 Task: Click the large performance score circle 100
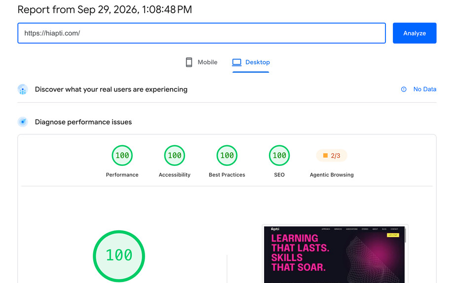coord(119,256)
